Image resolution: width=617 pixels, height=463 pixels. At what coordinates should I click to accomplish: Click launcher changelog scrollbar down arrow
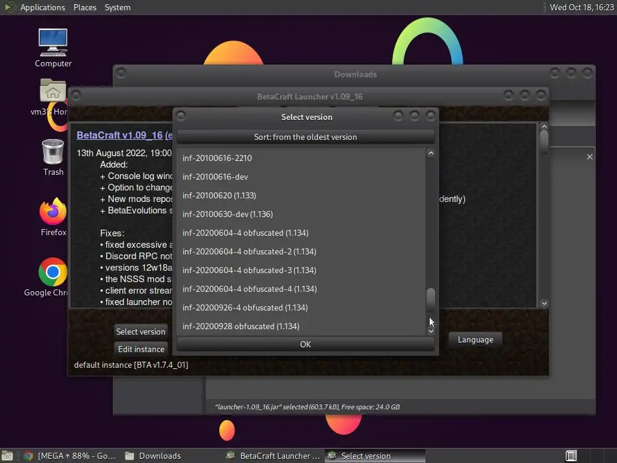click(x=544, y=303)
